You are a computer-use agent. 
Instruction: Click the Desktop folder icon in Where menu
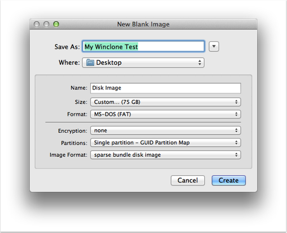point(91,62)
